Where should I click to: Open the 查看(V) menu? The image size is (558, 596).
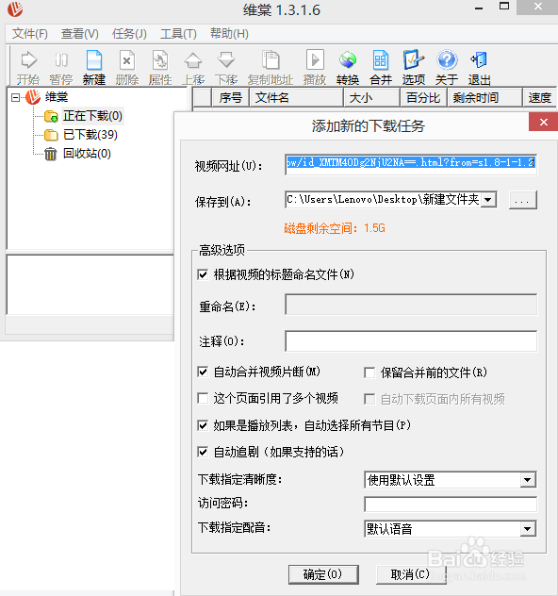(x=80, y=34)
